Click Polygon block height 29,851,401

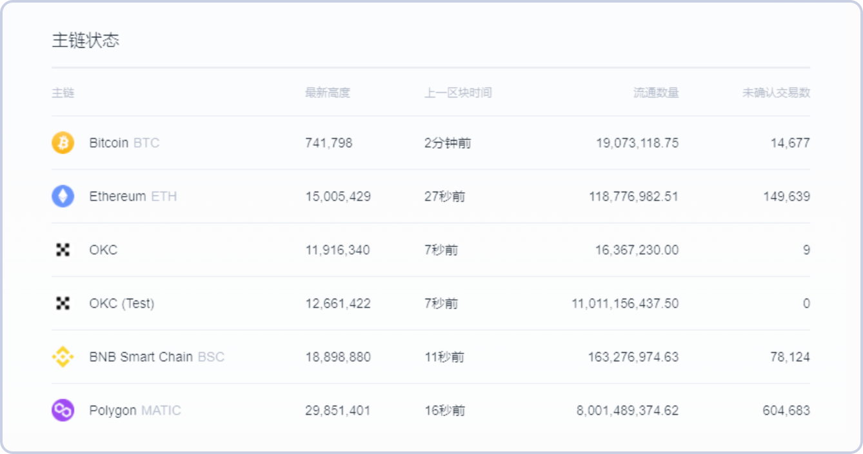(337, 410)
